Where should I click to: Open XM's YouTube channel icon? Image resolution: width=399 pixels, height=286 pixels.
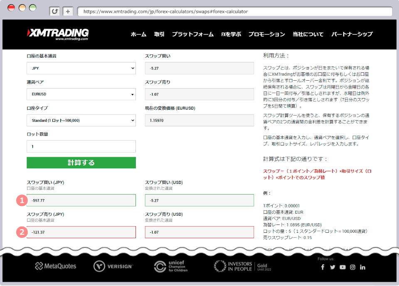(342, 267)
